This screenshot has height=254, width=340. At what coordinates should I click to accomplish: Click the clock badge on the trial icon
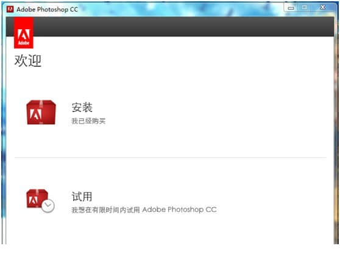tap(48, 206)
